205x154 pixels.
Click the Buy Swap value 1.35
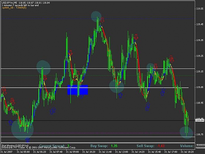coord(114,146)
